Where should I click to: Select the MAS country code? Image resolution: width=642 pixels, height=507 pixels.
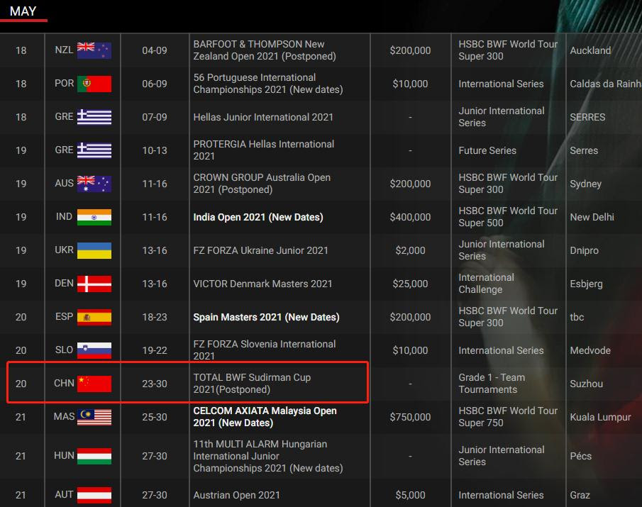(65, 416)
